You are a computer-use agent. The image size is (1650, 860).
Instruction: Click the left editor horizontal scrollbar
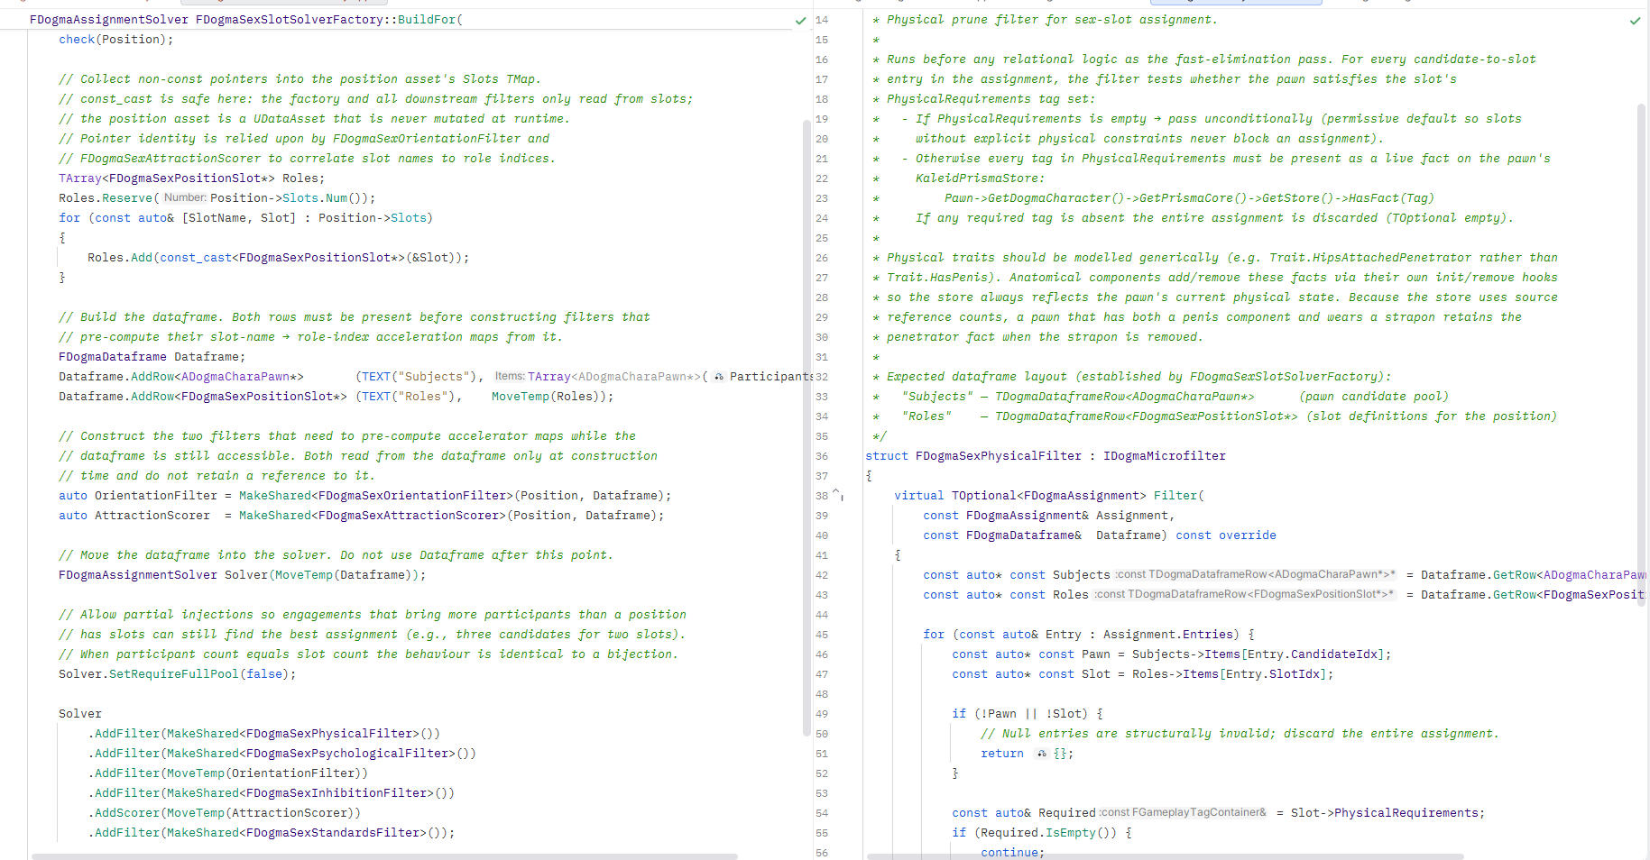[384, 855]
